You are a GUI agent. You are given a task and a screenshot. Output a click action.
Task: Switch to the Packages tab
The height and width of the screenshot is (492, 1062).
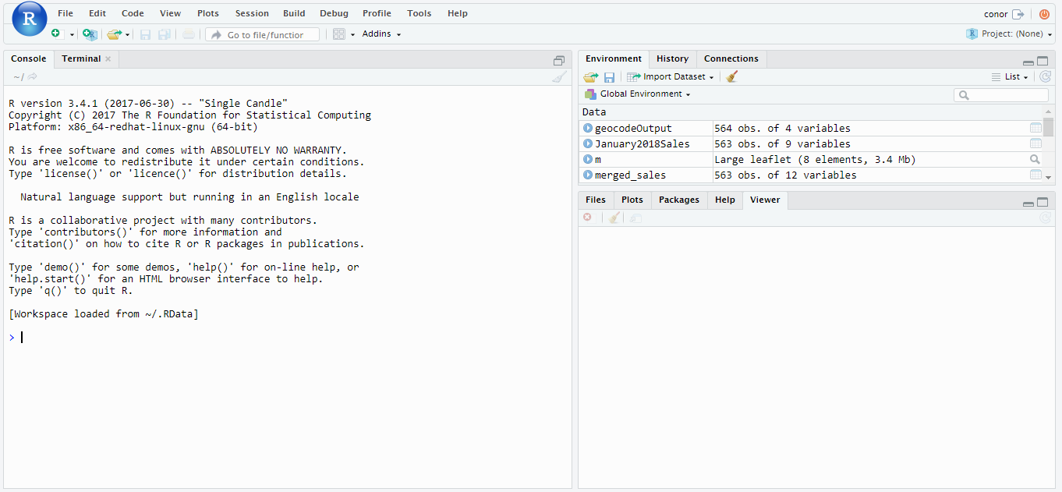pyautogui.click(x=679, y=200)
